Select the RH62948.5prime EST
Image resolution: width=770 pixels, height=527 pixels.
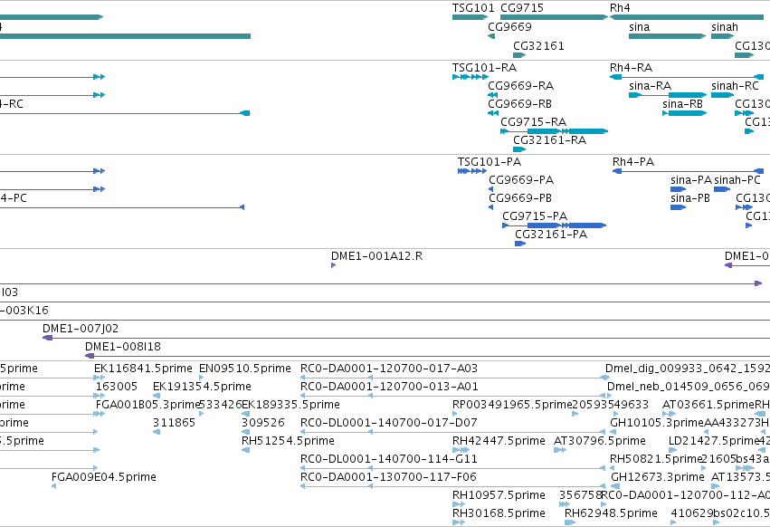[570, 522]
